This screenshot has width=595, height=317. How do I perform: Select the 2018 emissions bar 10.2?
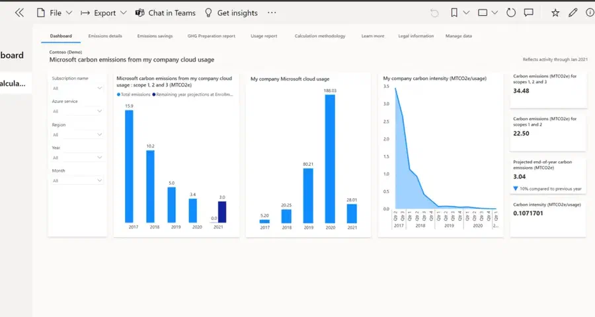[150, 186]
